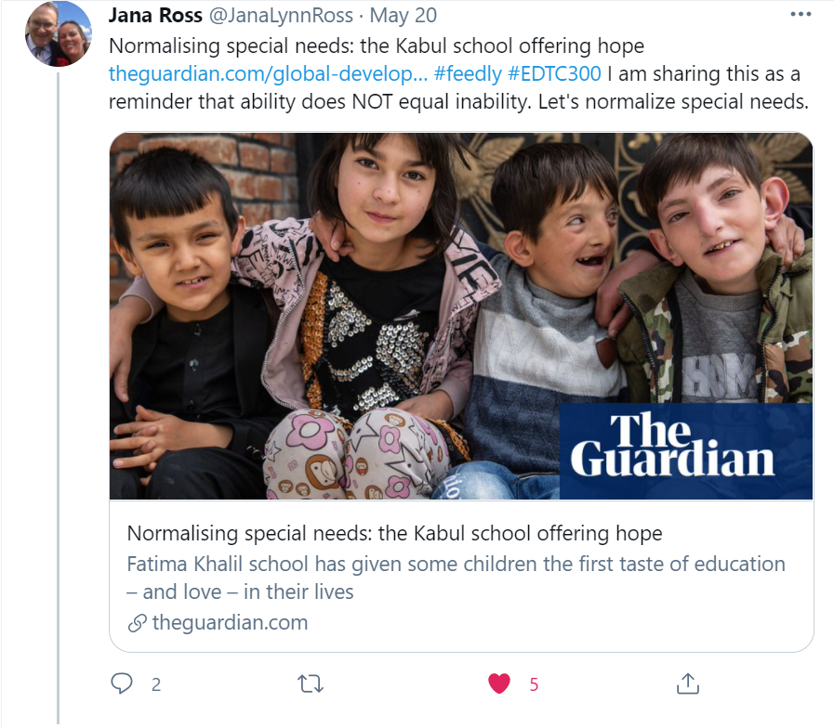Open the Jana Ross display name

(x=155, y=16)
